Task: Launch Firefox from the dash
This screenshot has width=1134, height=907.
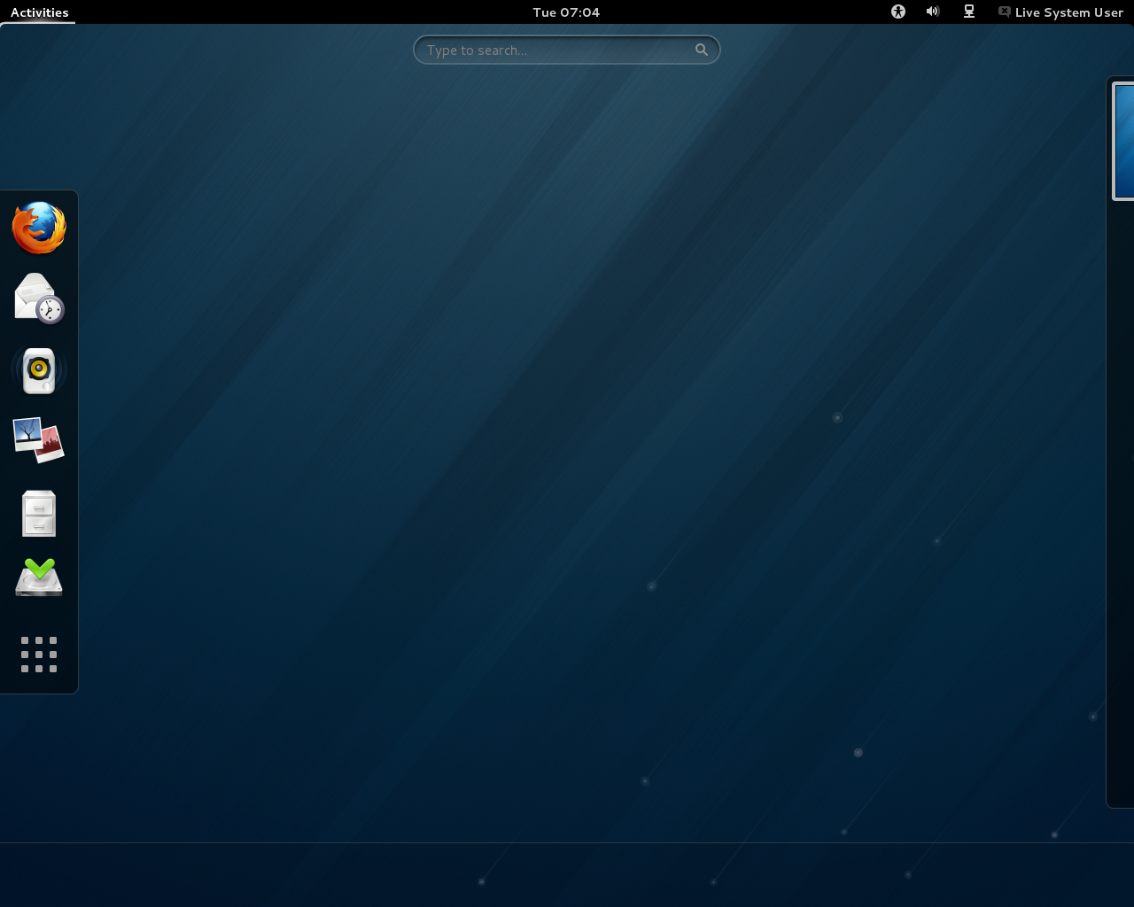Action: tap(38, 228)
